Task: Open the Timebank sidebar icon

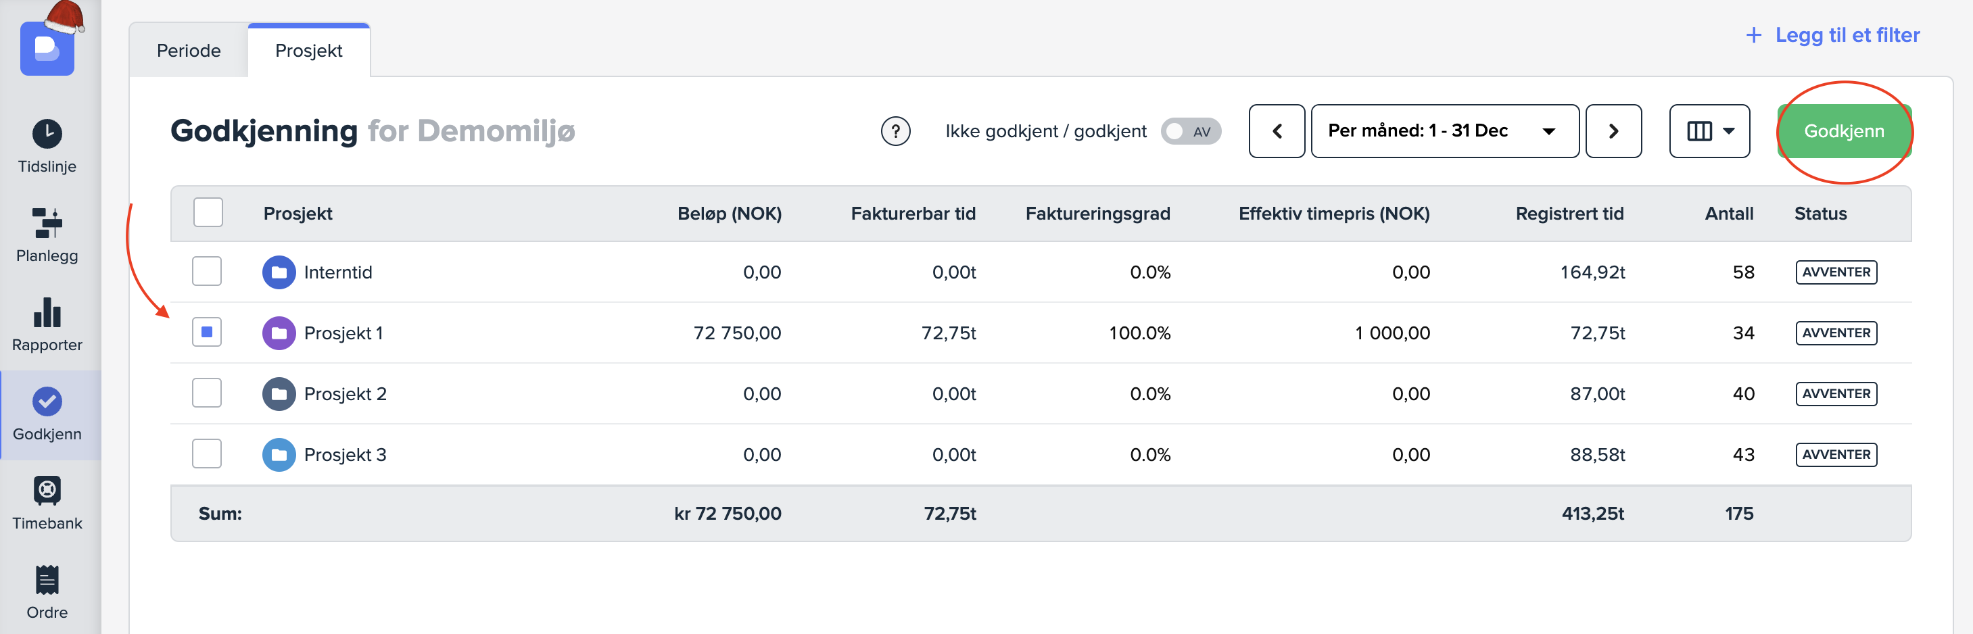Action: tap(47, 491)
